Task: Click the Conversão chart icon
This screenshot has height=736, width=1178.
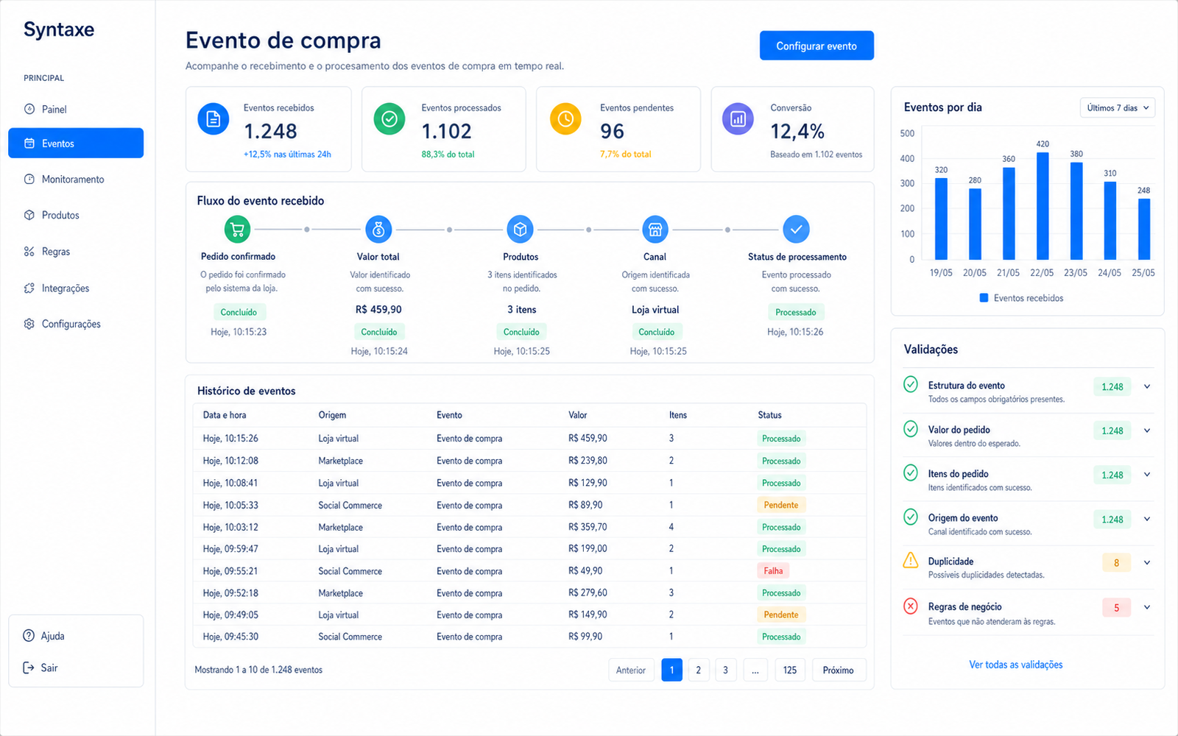Action: [x=738, y=118]
